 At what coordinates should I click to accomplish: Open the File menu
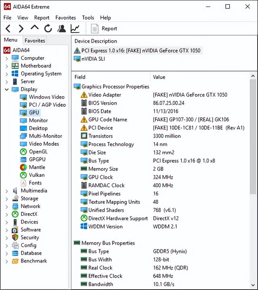7,18
